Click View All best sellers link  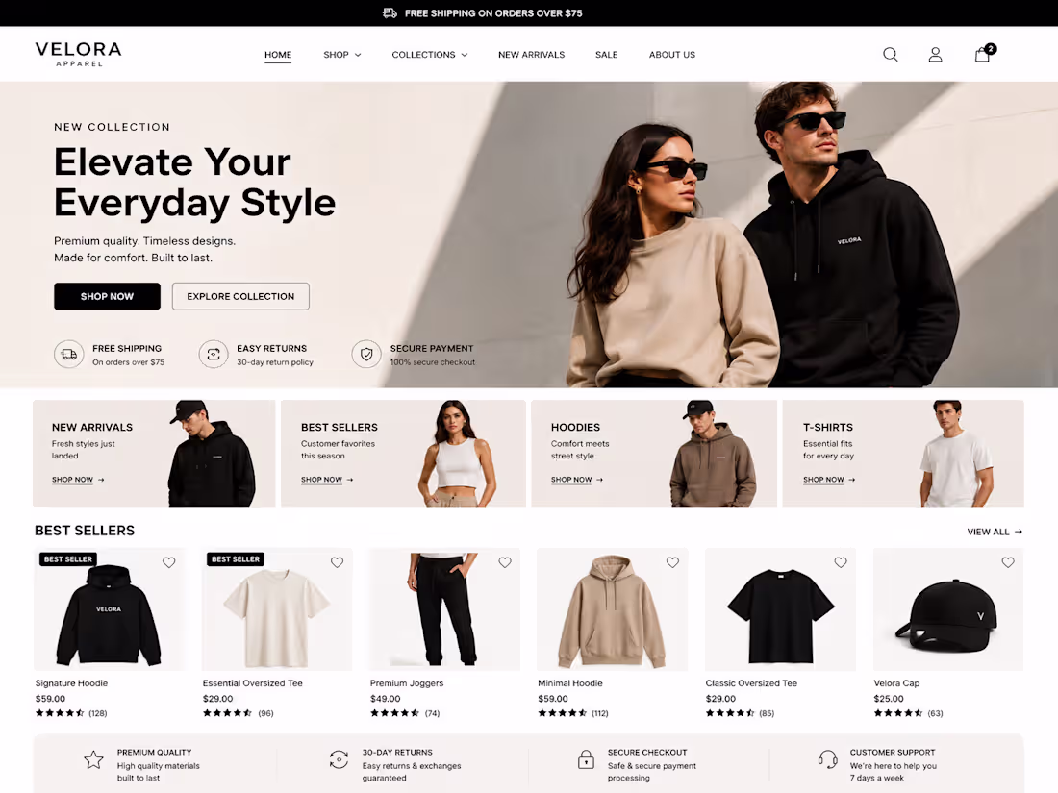995,533
